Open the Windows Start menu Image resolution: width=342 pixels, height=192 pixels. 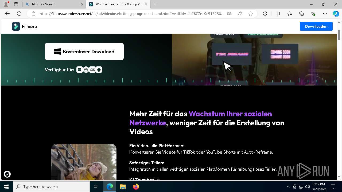tap(6, 187)
